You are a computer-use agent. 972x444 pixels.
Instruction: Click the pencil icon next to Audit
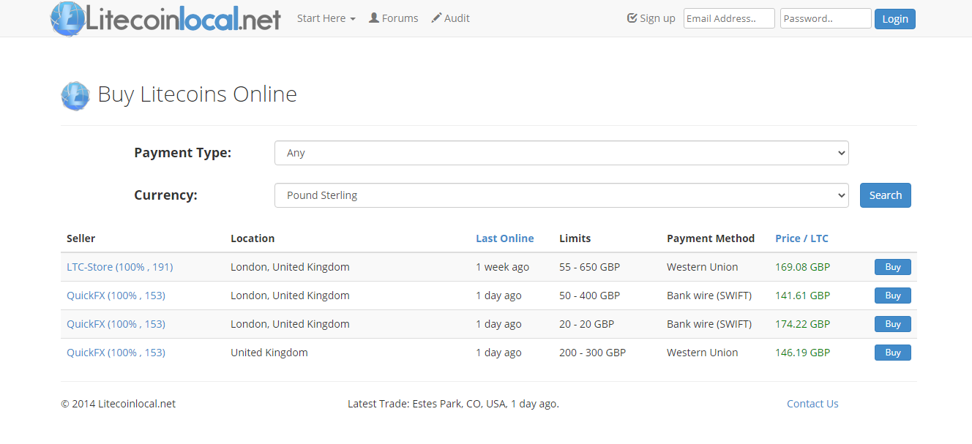pyautogui.click(x=436, y=18)
